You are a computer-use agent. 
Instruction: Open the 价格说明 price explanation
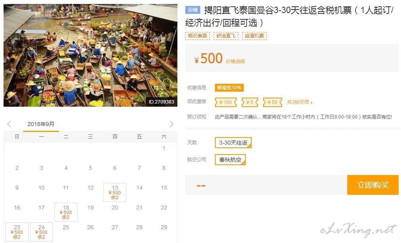235,61
